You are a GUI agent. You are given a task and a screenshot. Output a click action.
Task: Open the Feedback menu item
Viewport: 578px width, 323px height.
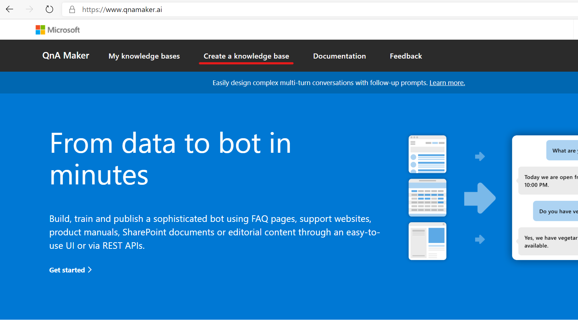pos(406,56)
